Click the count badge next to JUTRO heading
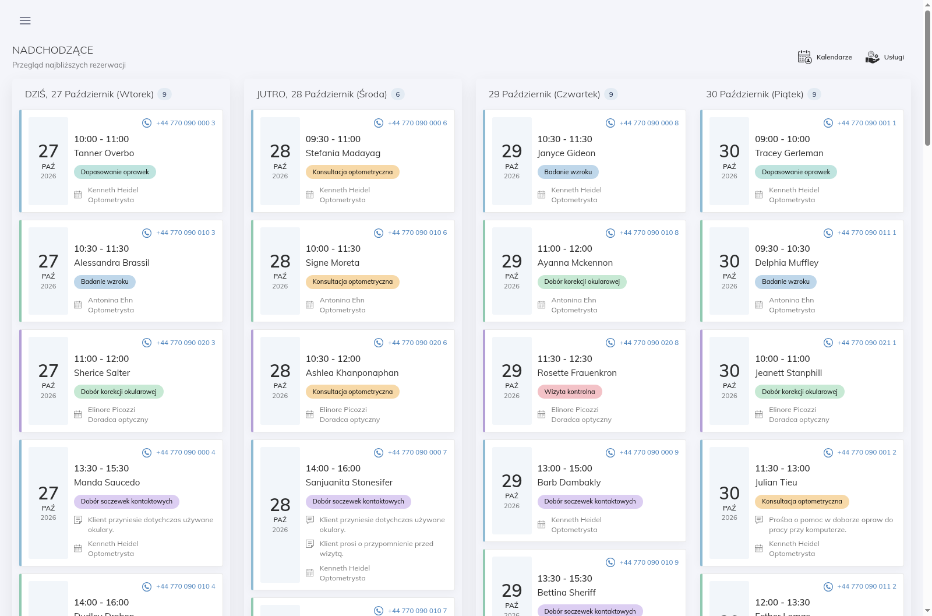This screenshot has height=616, width=932. [x=398, y=94]
